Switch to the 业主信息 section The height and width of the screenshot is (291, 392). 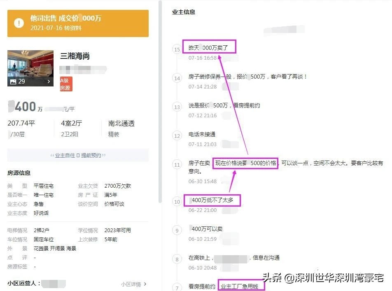tap(183, 12)
